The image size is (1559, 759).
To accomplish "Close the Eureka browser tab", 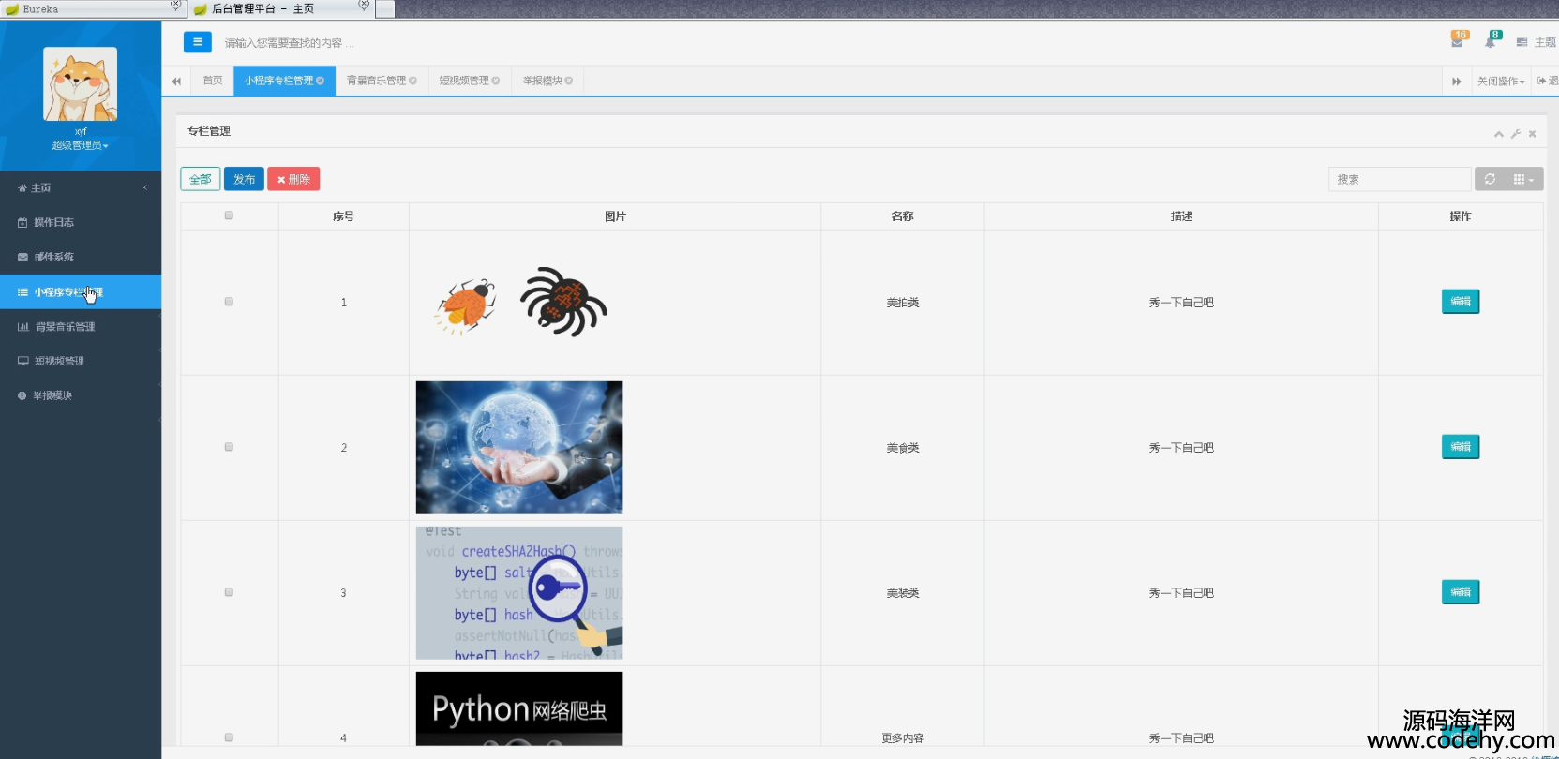I will point(175,6).
